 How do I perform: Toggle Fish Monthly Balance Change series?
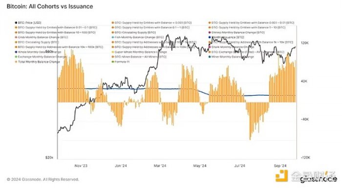[x=139, y=37]
